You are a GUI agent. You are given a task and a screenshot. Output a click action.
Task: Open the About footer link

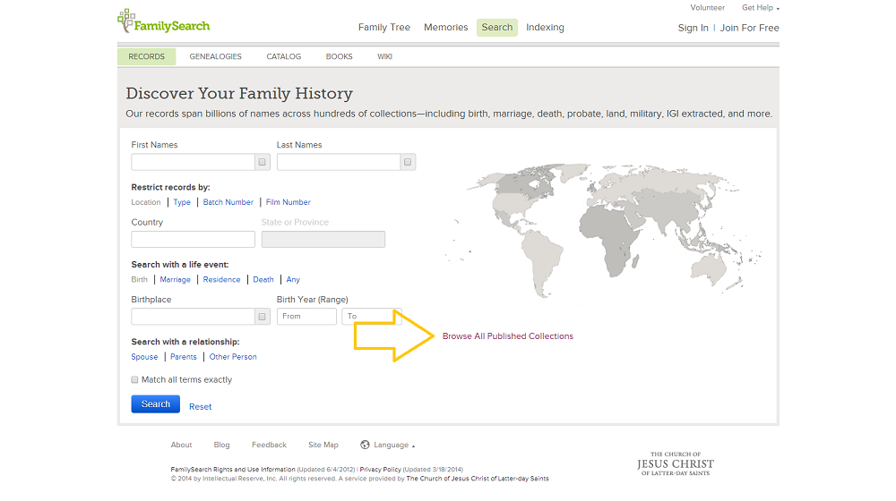click(x=181, y=445)
